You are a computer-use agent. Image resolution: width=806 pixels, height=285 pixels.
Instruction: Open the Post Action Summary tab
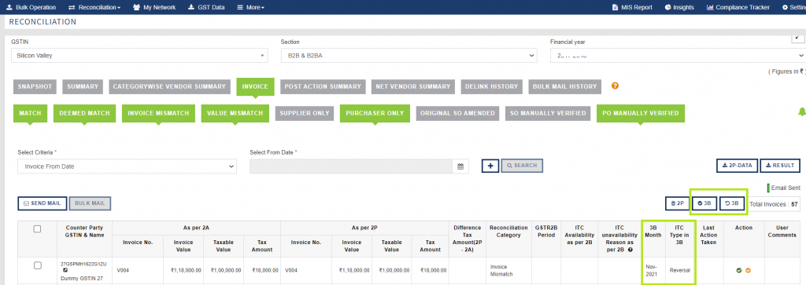tap(323, 86)
